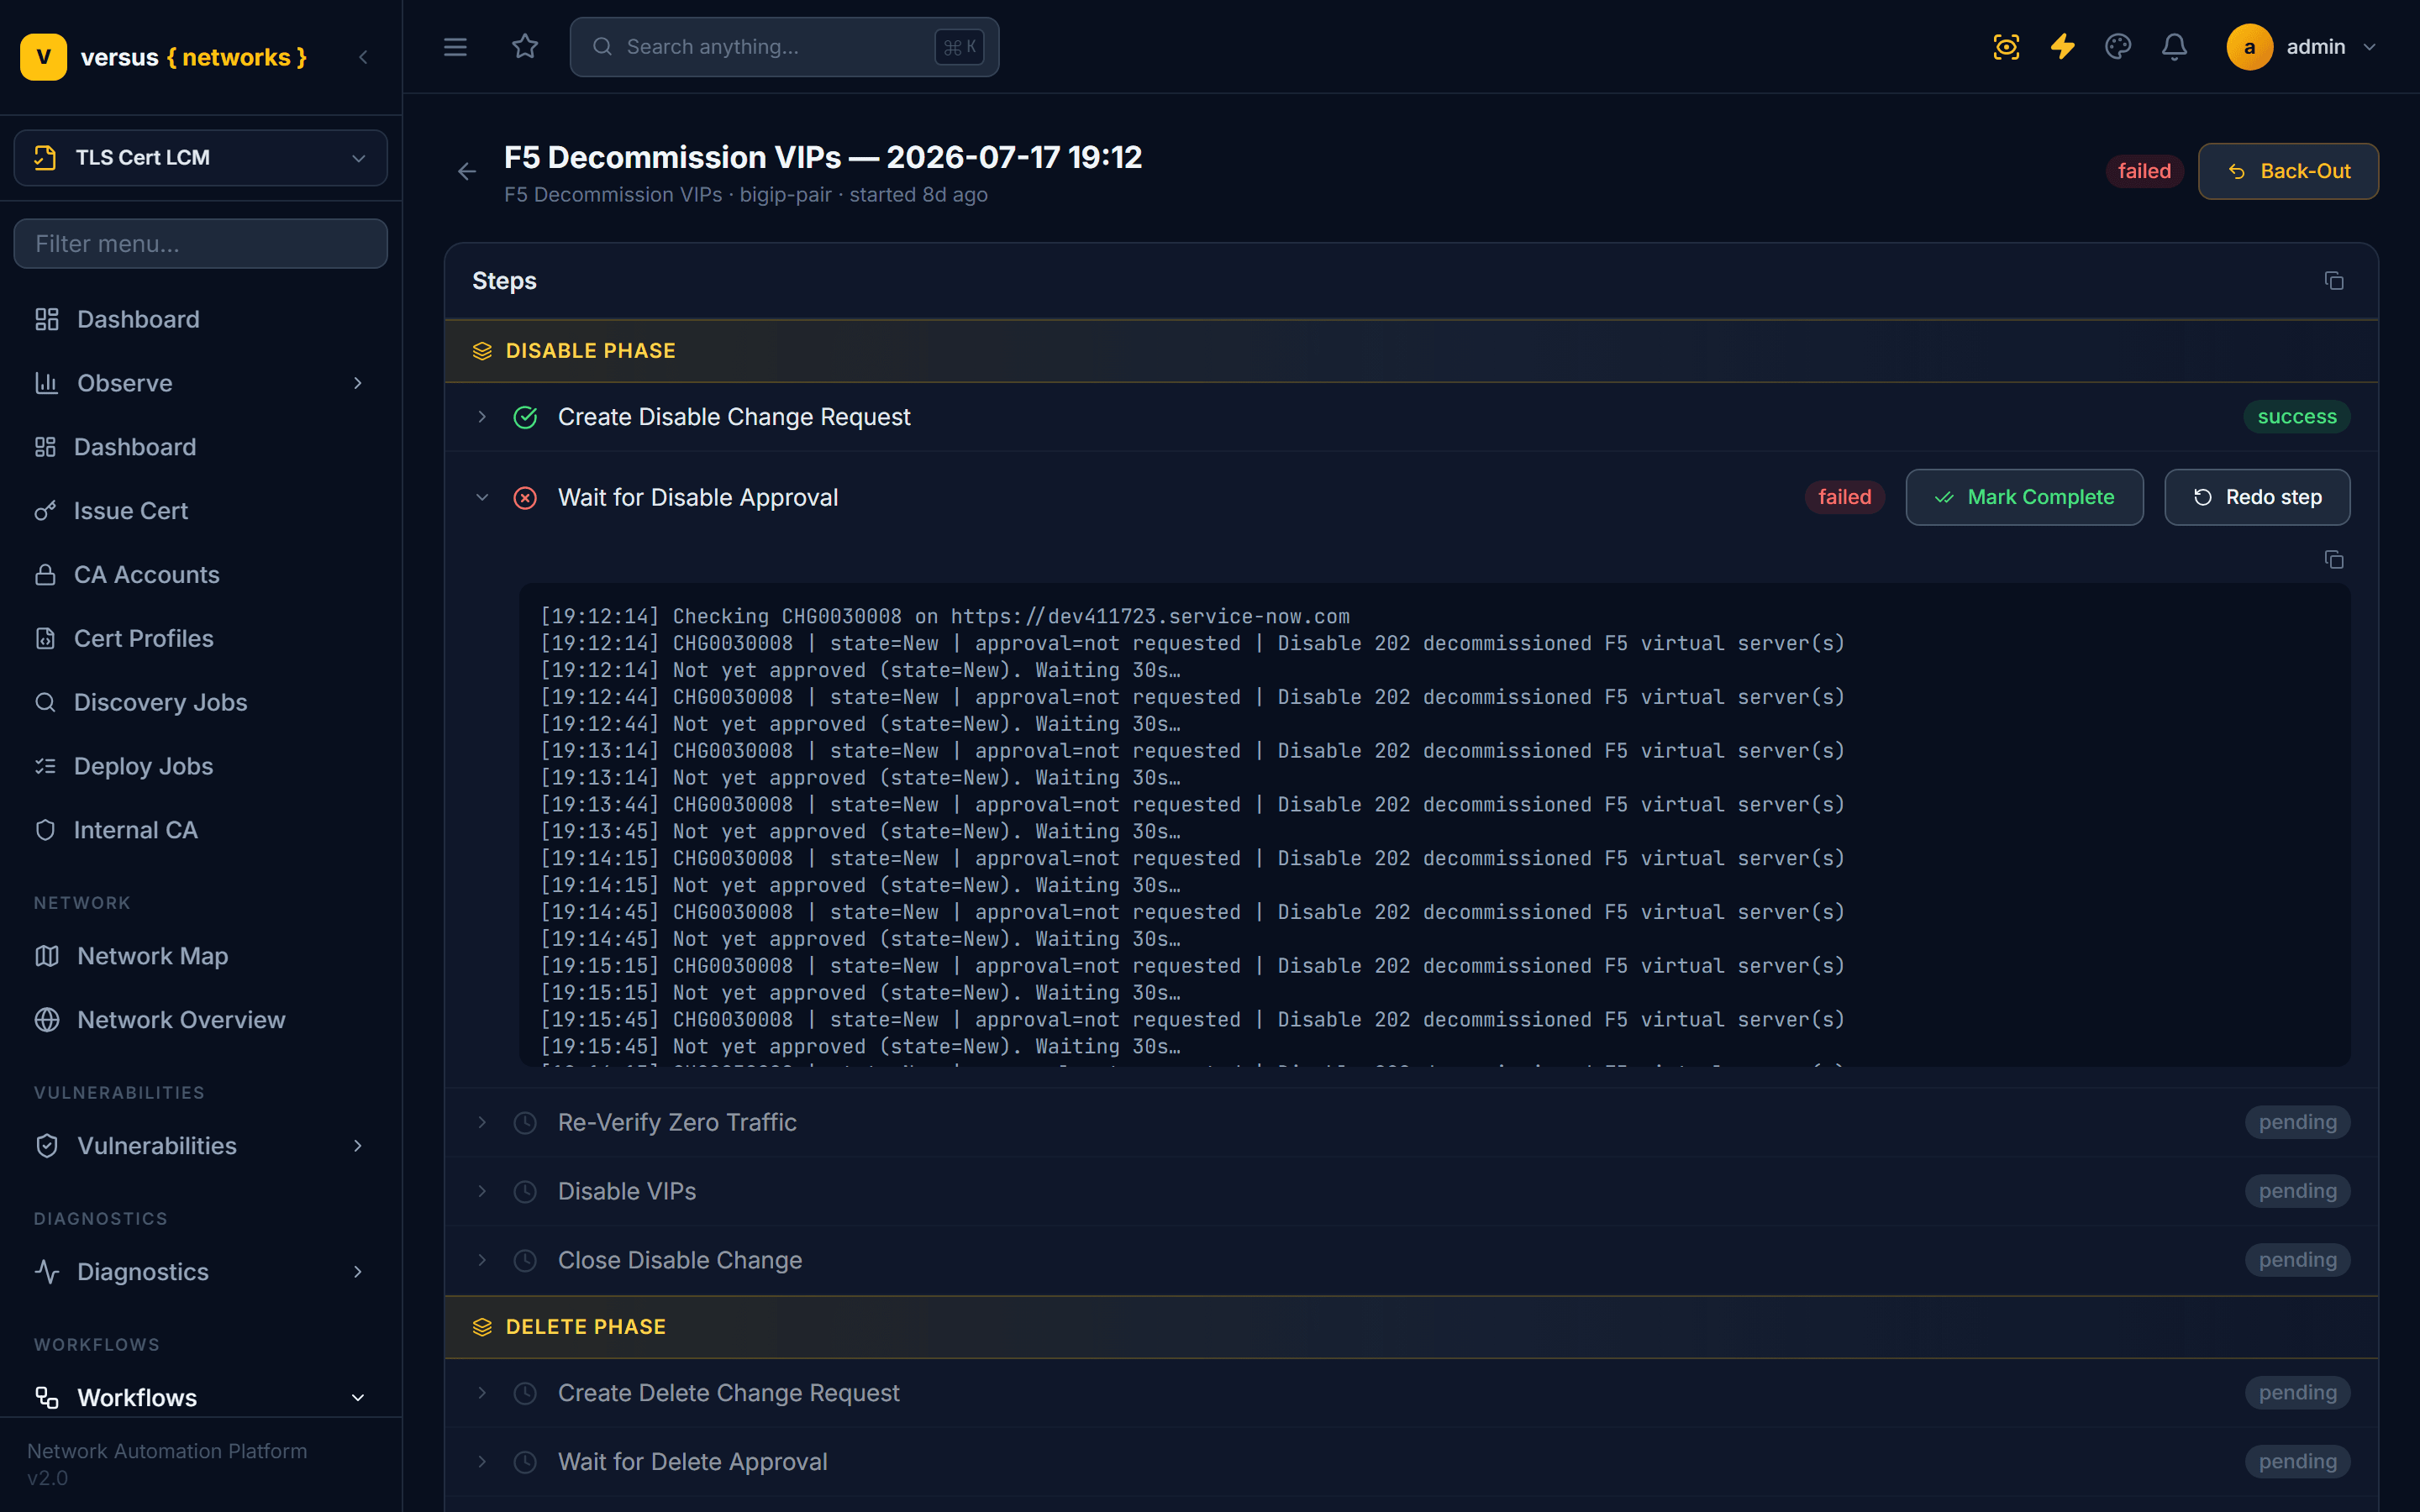The width and height of the screenshot is (2420, 1512).
Task: Click the hamburger menu icon in the top bar
Action: pos(455,47)
